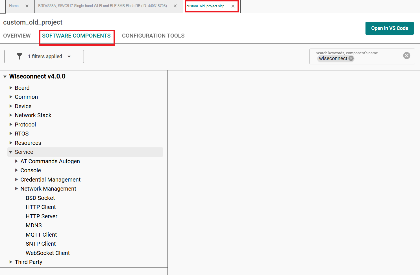The height and width of the screenshot is (275, 420).
Task: Select the HTTP Server component
Action: (x=42, y=216)
